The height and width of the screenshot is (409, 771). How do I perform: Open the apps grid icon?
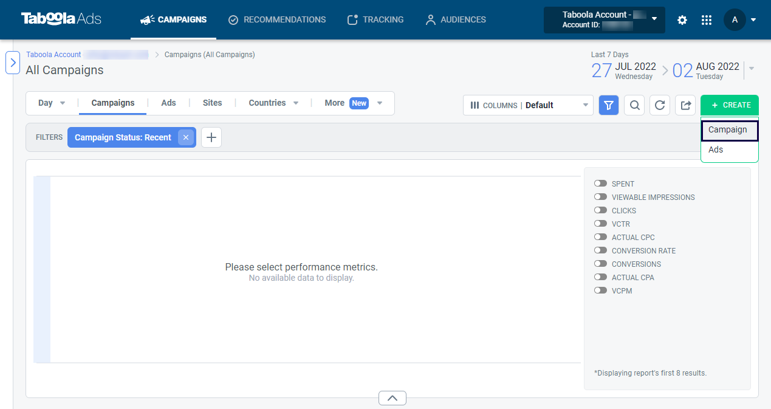706,20
